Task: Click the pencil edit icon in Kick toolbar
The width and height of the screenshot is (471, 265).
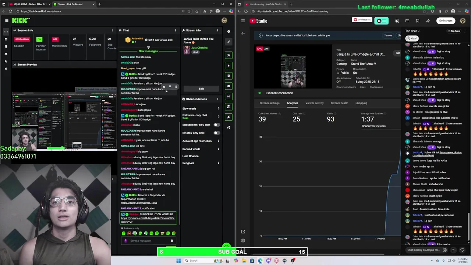Action: 229,42
